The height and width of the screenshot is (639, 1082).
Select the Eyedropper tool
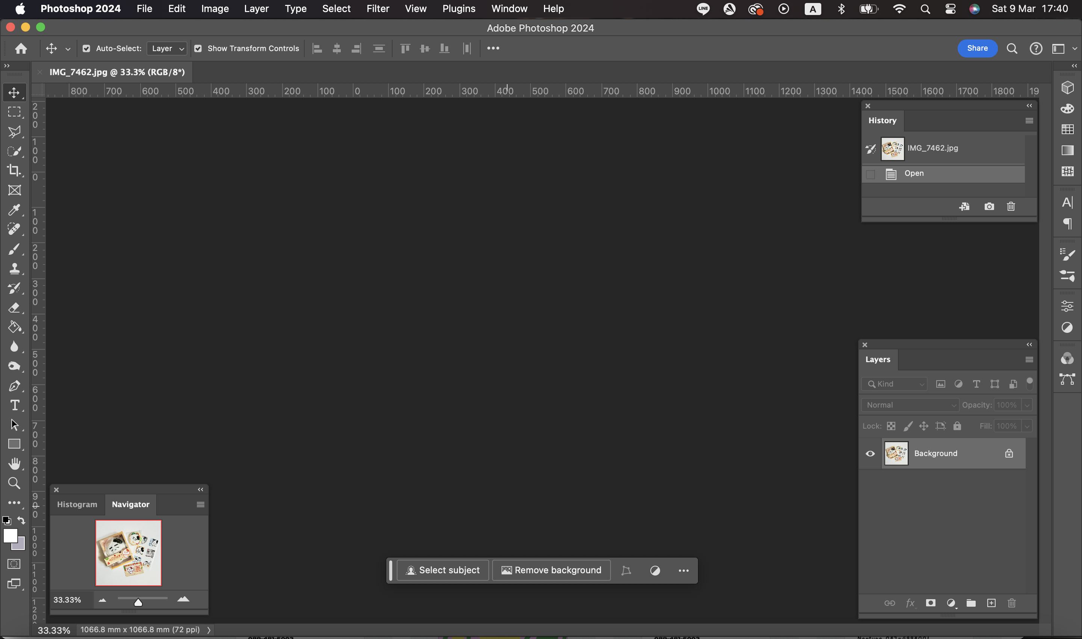(x=14, y=210)
